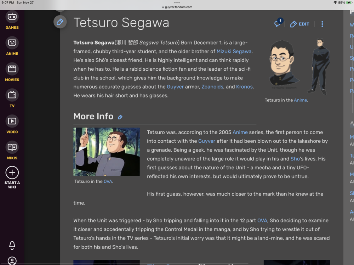Tap the guyver.fandom.com address bar
The image size is (354, 265).
(x=177, y=7)
